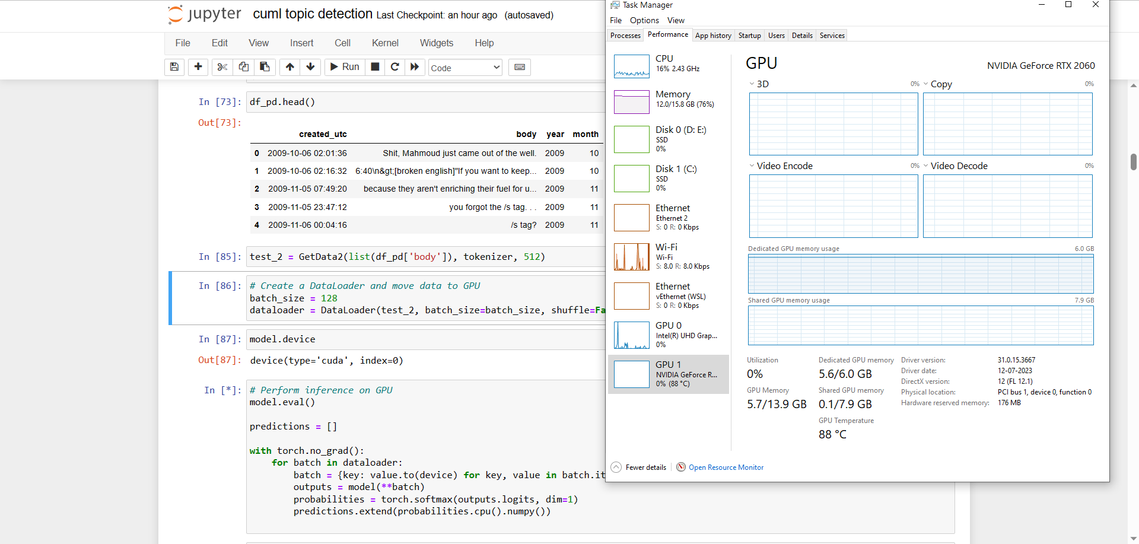The height and width of the screenshot is (544, 1139).
Task: Copy selected cells with the copy icon
Action: point(243,67)
